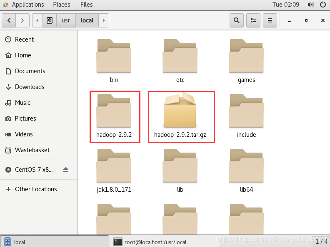This screenshot has width=330, height=247.
Task: Open the Files app menu
Action: coord(87,5)
